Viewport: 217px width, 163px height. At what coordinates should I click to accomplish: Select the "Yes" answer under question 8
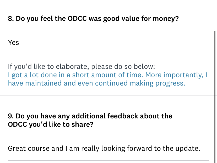tap(13, 43)
